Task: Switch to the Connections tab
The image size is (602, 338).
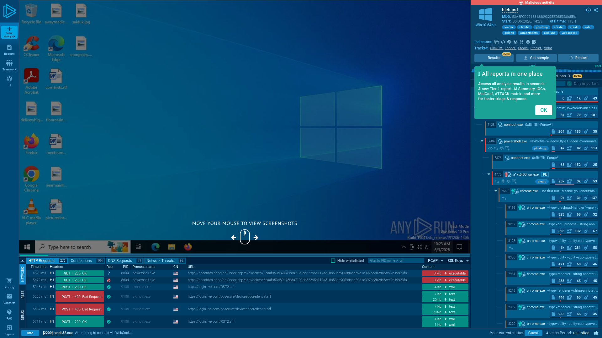Action: pyautogui.click(x=87, y=261)
